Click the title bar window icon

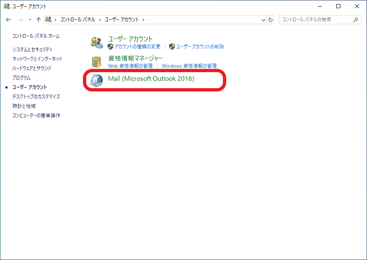(x=7, y=6)
